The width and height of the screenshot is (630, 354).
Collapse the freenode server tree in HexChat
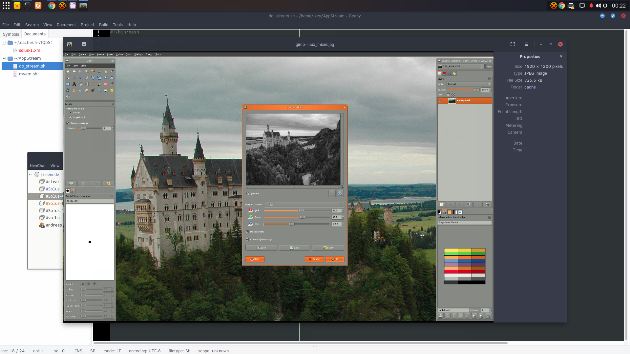coord(31,175)
